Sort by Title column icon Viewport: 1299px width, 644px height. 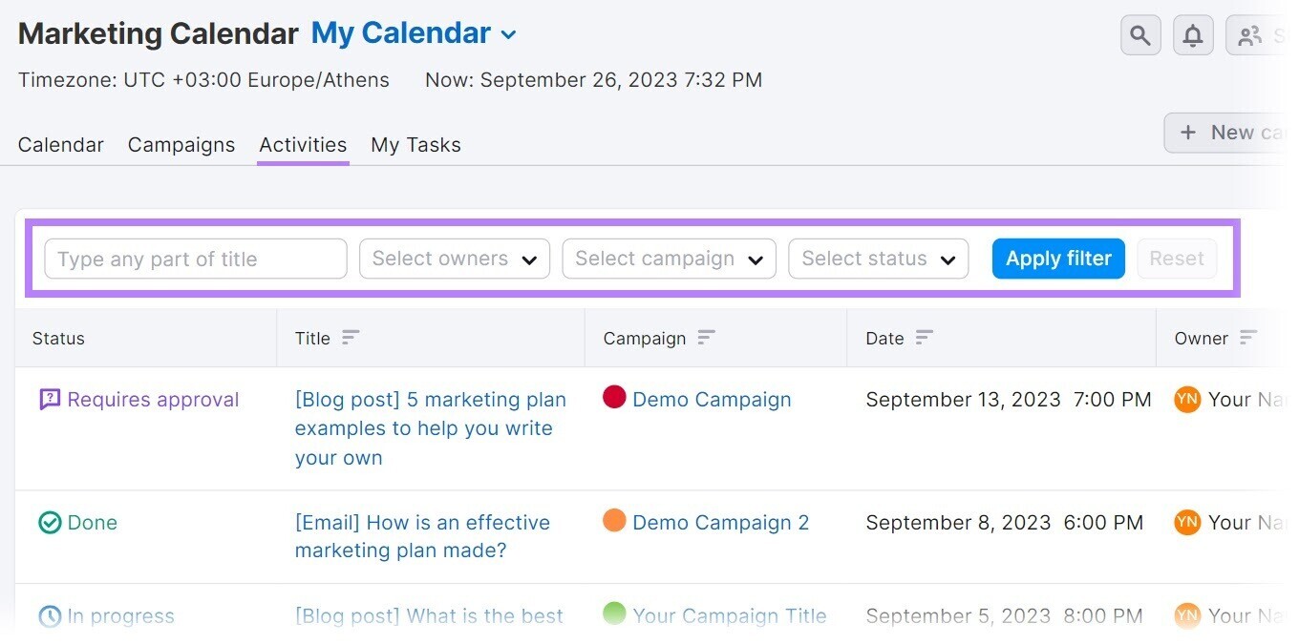[x=351, y=338]
